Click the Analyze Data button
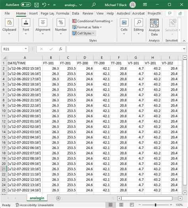The width and height of the screenshot is (188, 208). (154, 27)
